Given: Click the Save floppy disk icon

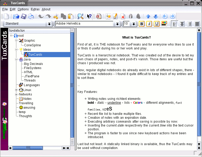Looking at the screenshot, I should [24, 17].
